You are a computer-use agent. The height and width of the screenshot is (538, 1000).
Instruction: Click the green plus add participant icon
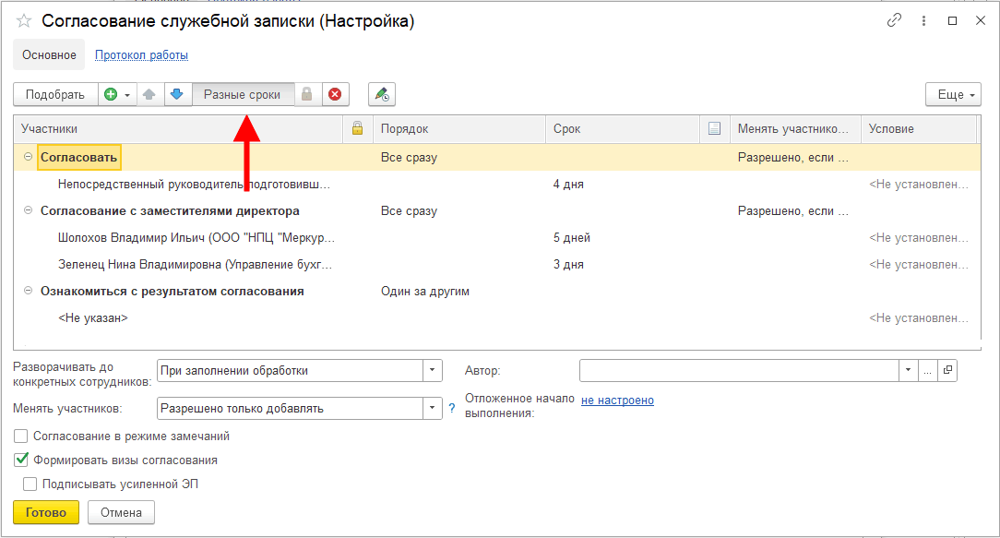pos(112,94)
